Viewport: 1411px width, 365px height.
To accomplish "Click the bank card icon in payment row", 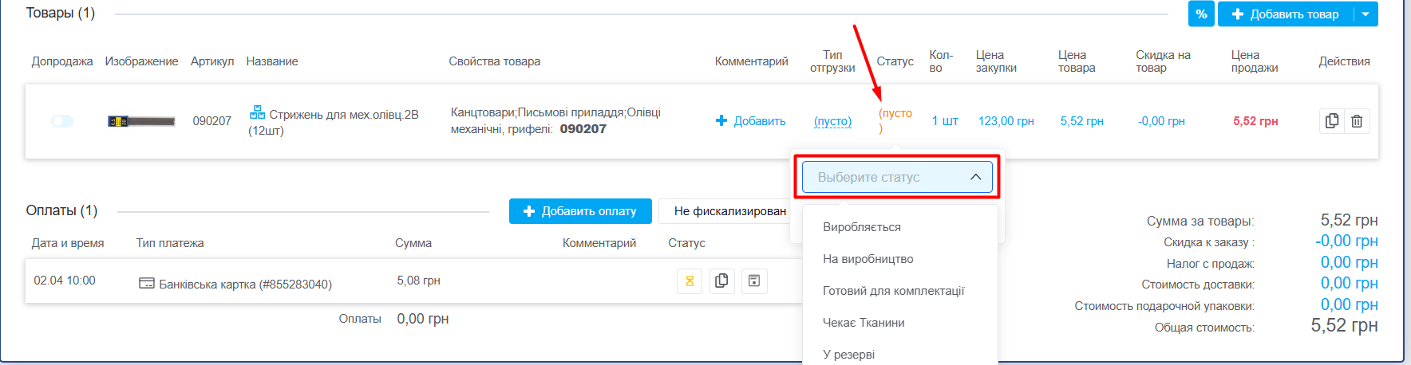I will (147, 284).
